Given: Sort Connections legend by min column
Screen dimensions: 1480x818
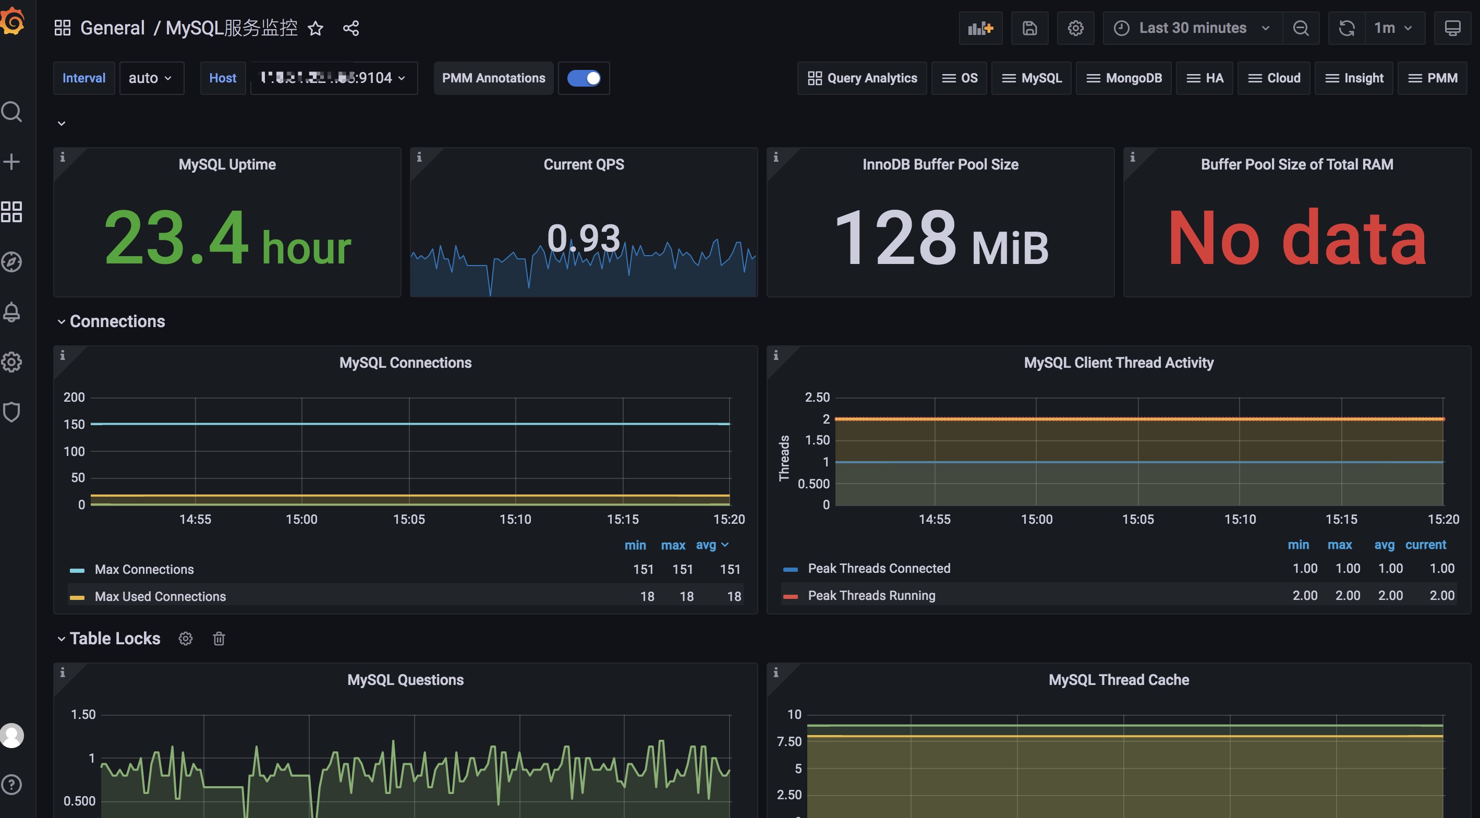Looking at the screenshot, I should pos(635,545).
